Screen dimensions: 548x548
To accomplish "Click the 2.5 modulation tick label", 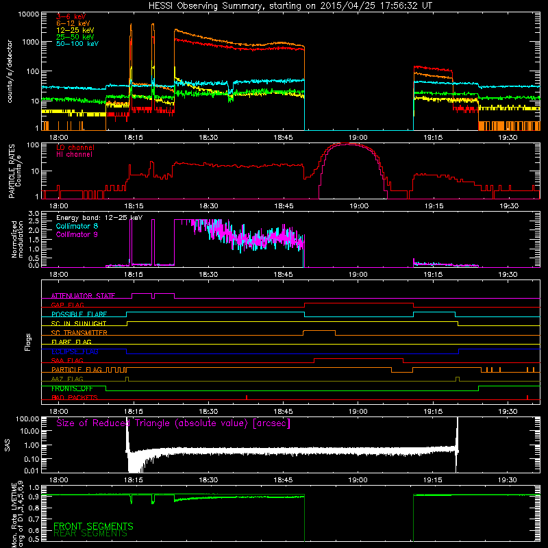I will point(34,221).
